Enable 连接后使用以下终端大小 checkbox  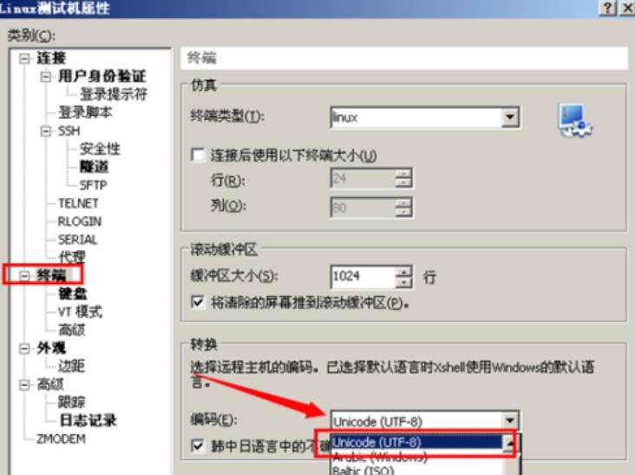(198, 155)
